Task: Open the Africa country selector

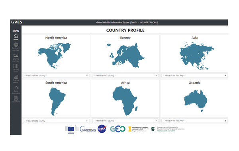Action: 125,121
